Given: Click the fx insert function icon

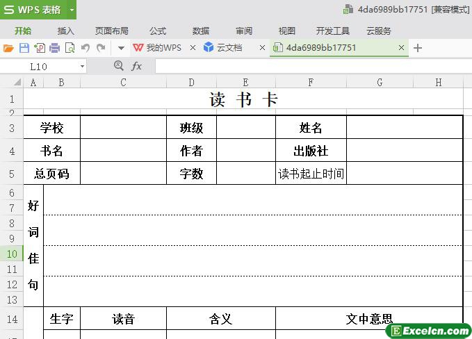Looking at the screenshot, I should tap(137, 66).
